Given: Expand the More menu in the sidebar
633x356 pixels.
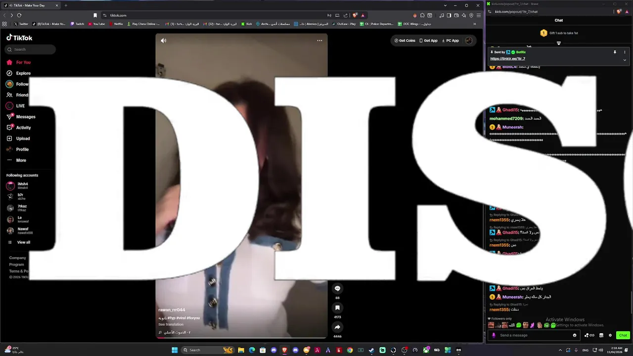Looking at the screenshot, I should (x=16, y=160).
